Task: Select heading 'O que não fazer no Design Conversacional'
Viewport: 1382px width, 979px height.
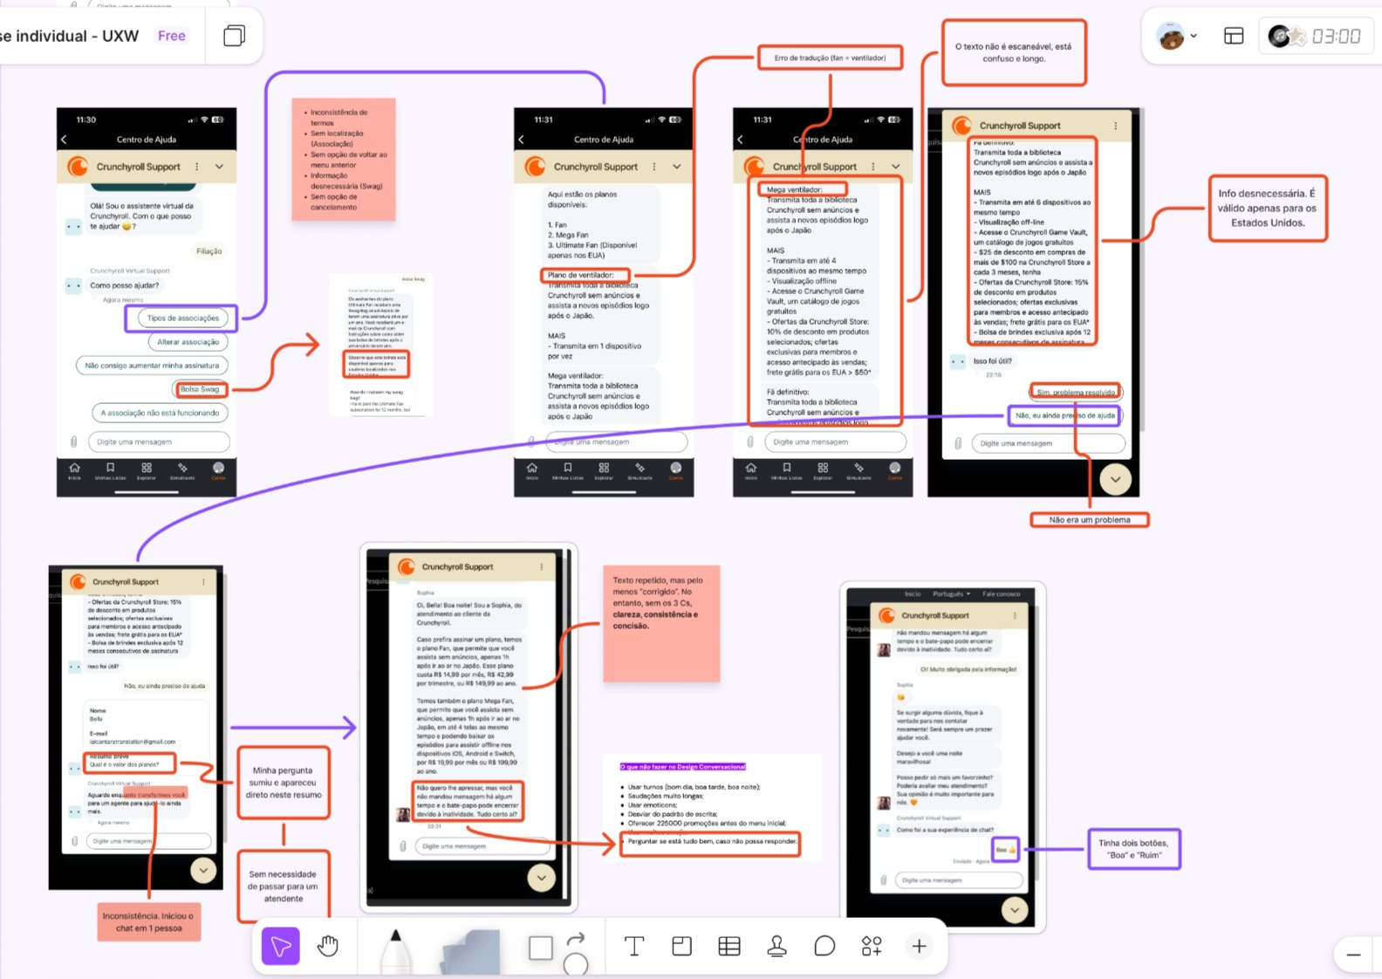Action: point(683,766)
